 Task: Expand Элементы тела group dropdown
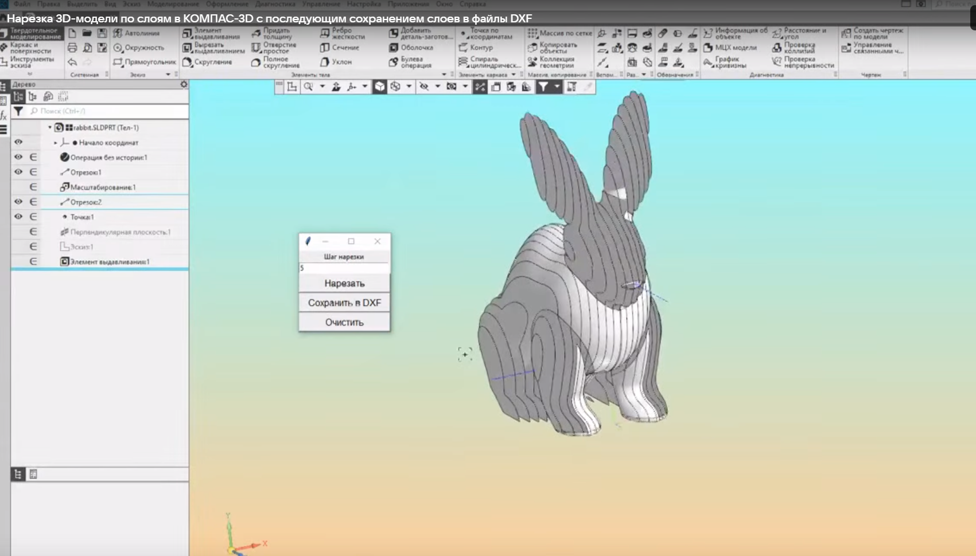(444, 75)
